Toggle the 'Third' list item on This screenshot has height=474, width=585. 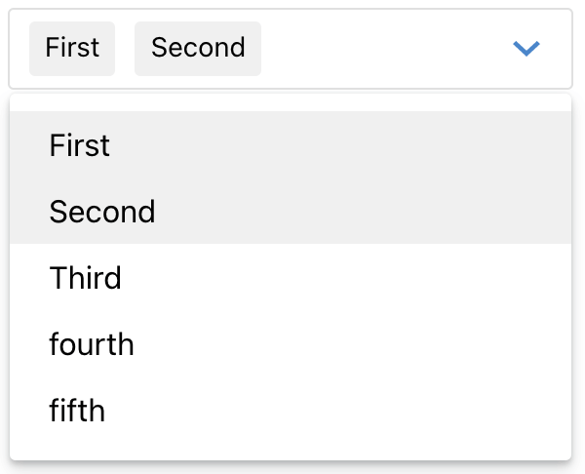pos(86,278)
